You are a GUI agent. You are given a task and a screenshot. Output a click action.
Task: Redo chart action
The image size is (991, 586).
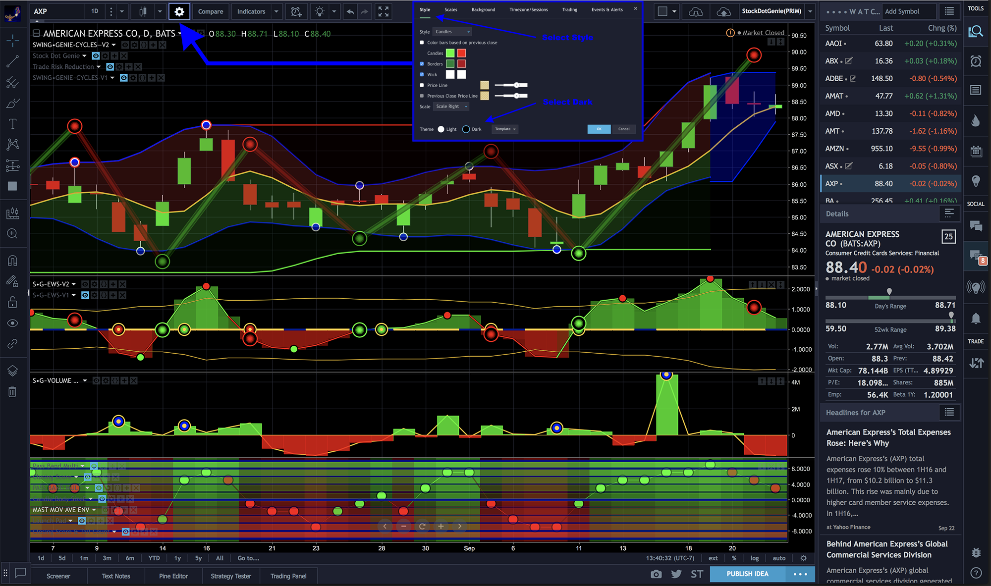[365, 11]
